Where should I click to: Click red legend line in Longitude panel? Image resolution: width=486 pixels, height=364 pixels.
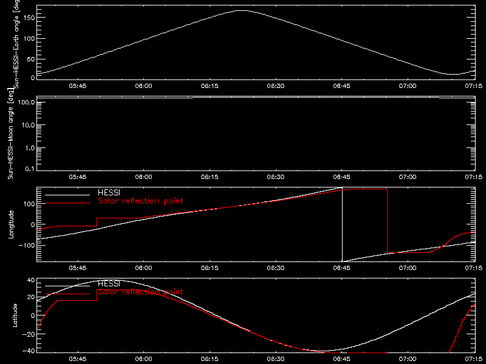tap(67, 203)
